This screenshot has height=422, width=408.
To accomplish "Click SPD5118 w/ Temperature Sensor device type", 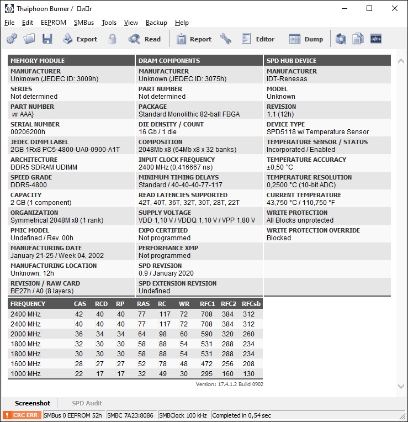I will [x=317, y=132].
